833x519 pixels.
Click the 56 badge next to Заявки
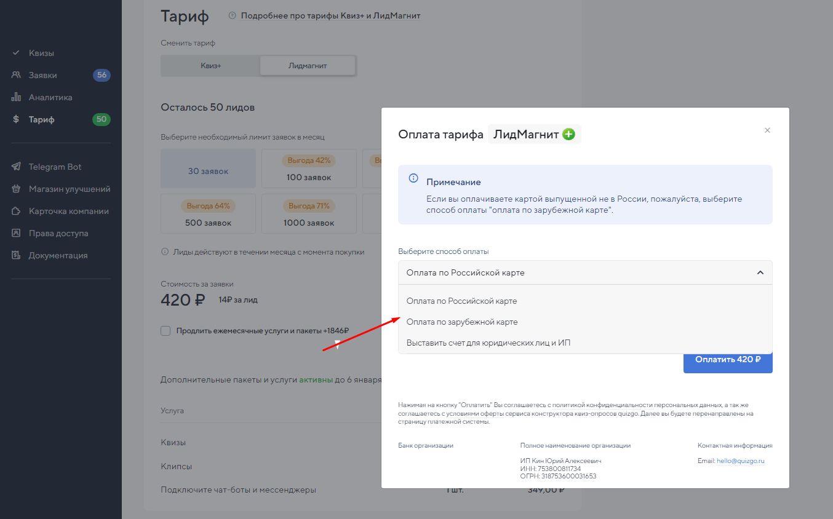(x=102, y=75)
